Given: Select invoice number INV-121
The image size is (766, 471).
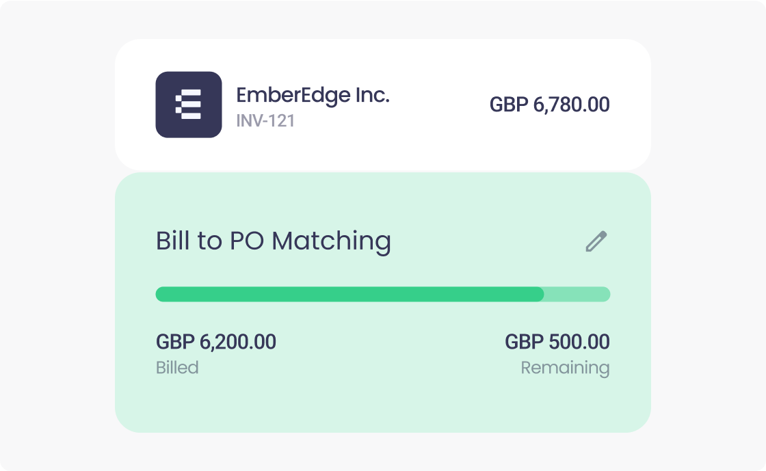Looking at the screenshot, I should (x=265, y=121).
